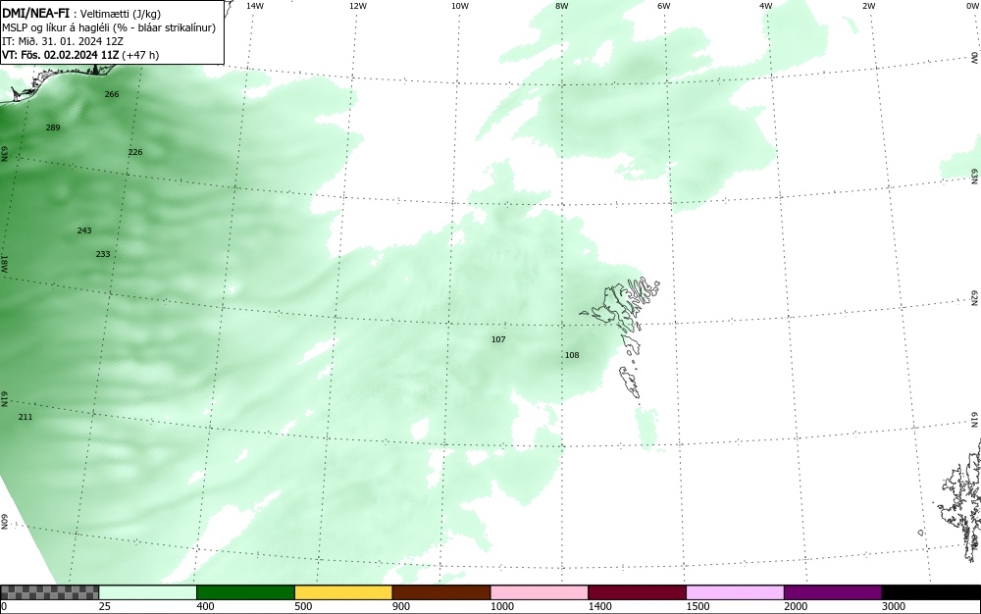Select the map value "289"
This screenshot has height=614, width=981.
click(x=53, y=128)
